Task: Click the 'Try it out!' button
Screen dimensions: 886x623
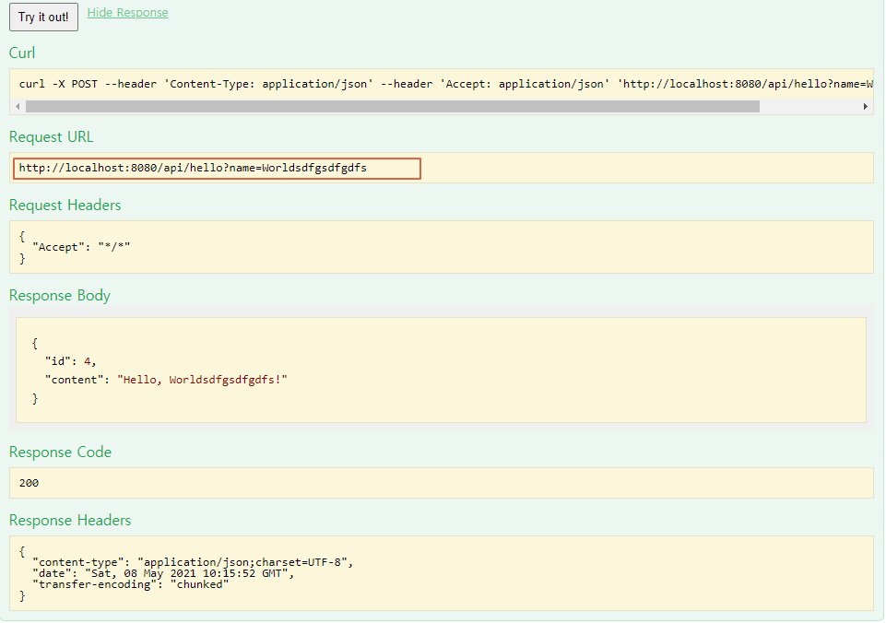Action: 43,17
